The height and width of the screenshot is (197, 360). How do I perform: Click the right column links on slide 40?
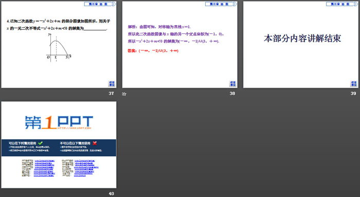point(86,168)
